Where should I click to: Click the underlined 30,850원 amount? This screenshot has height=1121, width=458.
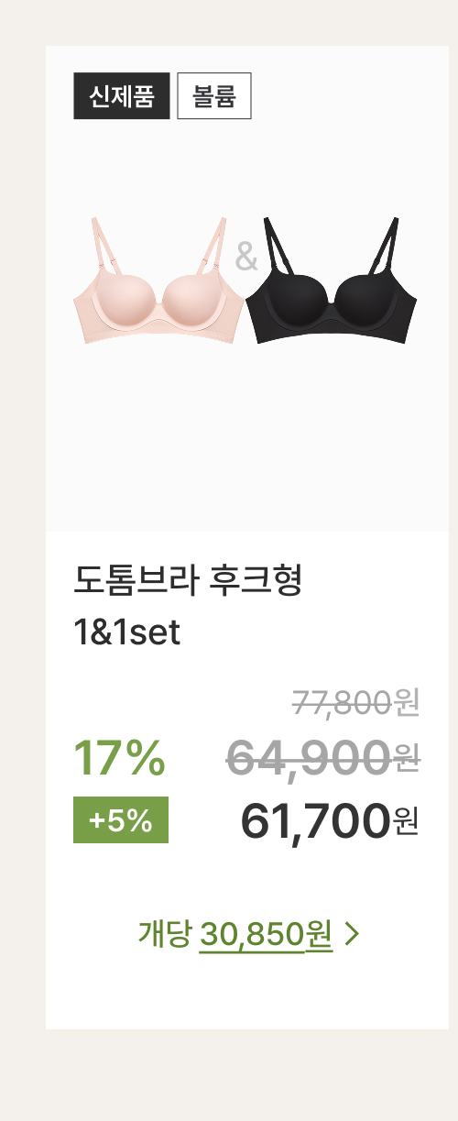click(266, 935)
